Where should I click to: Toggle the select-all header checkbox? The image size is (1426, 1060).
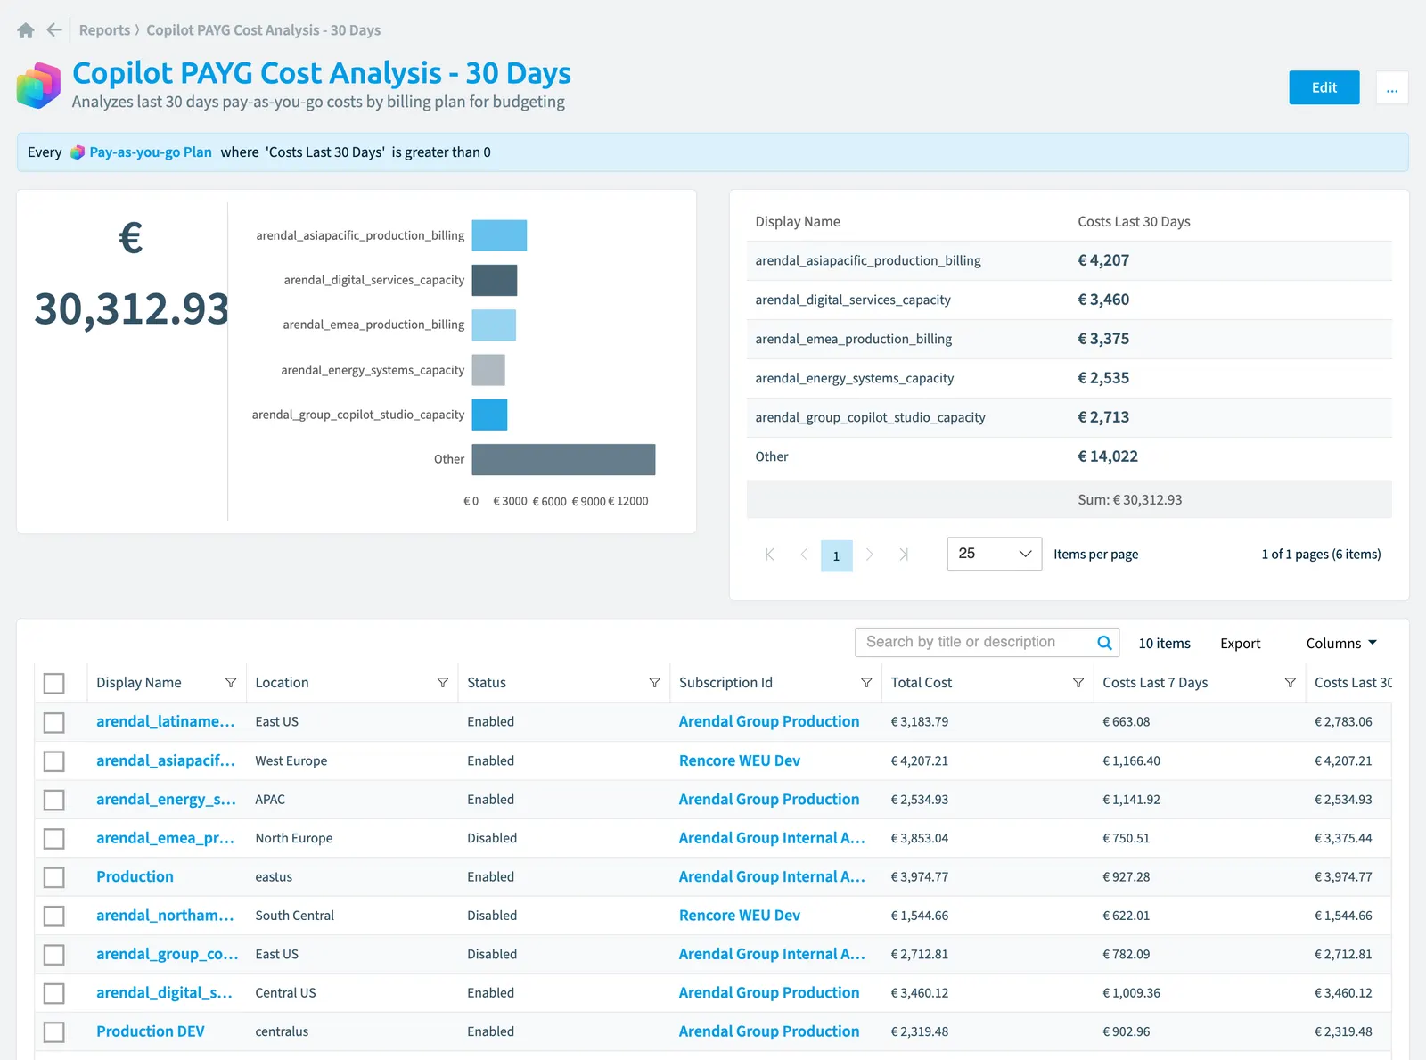[x=54, y=684]
